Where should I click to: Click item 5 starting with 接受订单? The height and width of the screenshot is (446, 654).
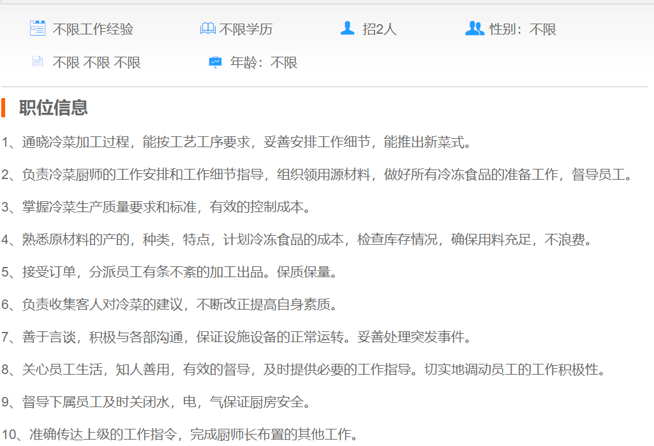(x=169, y=273)
